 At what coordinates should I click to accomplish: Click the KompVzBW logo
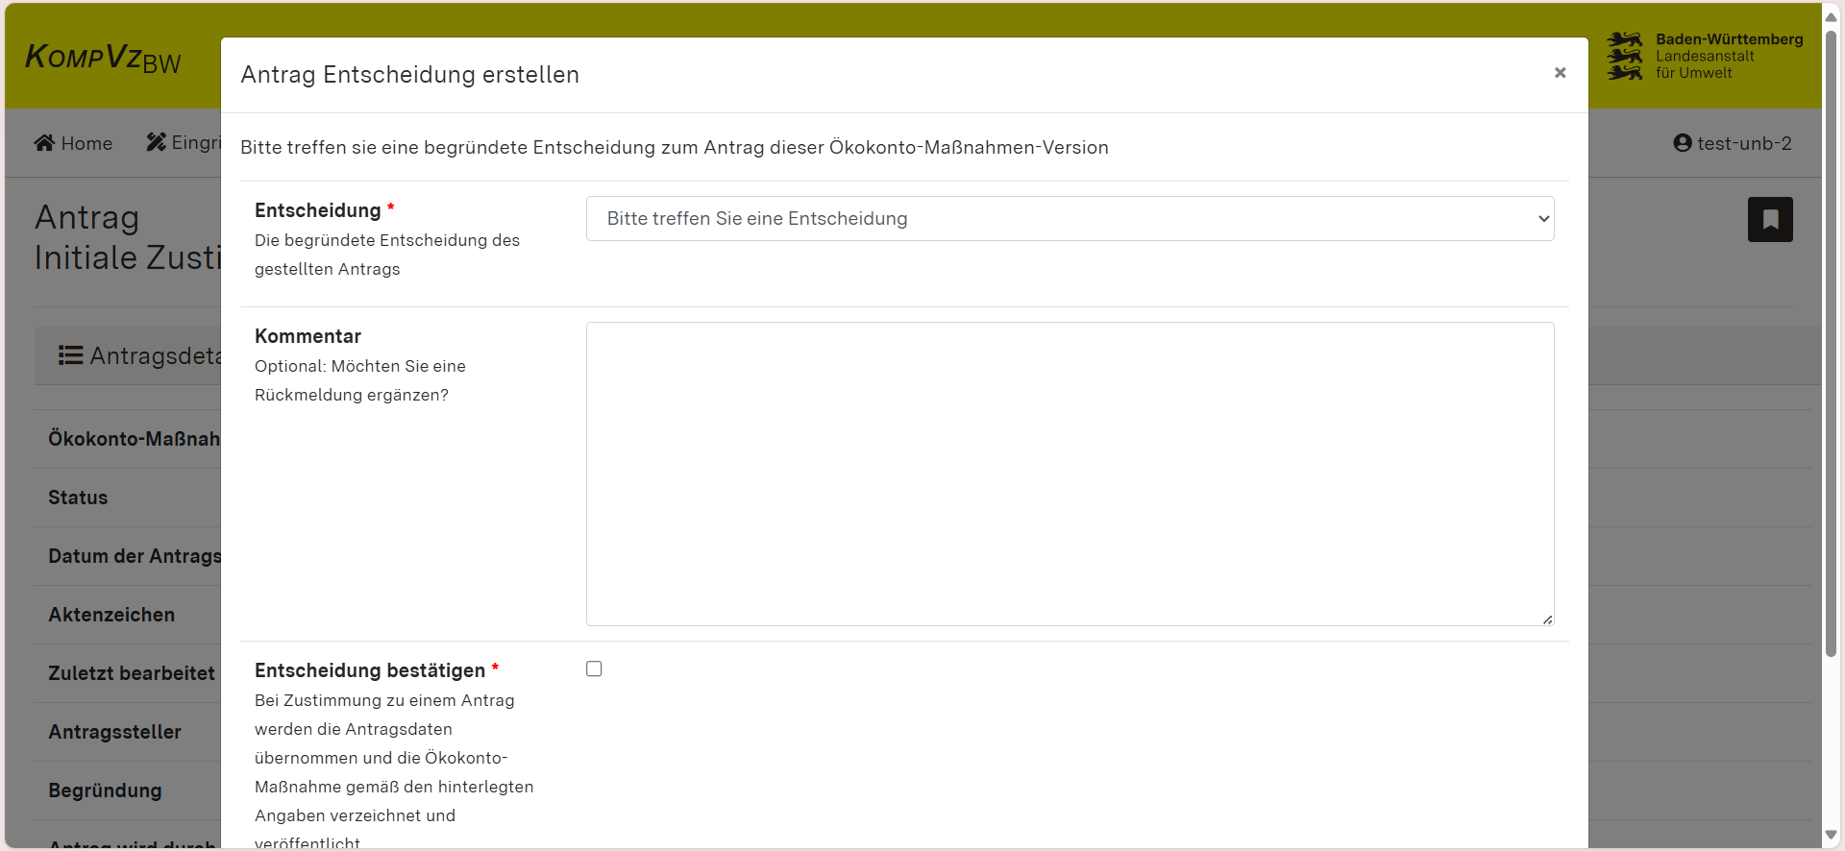click(x=103, y=59)
